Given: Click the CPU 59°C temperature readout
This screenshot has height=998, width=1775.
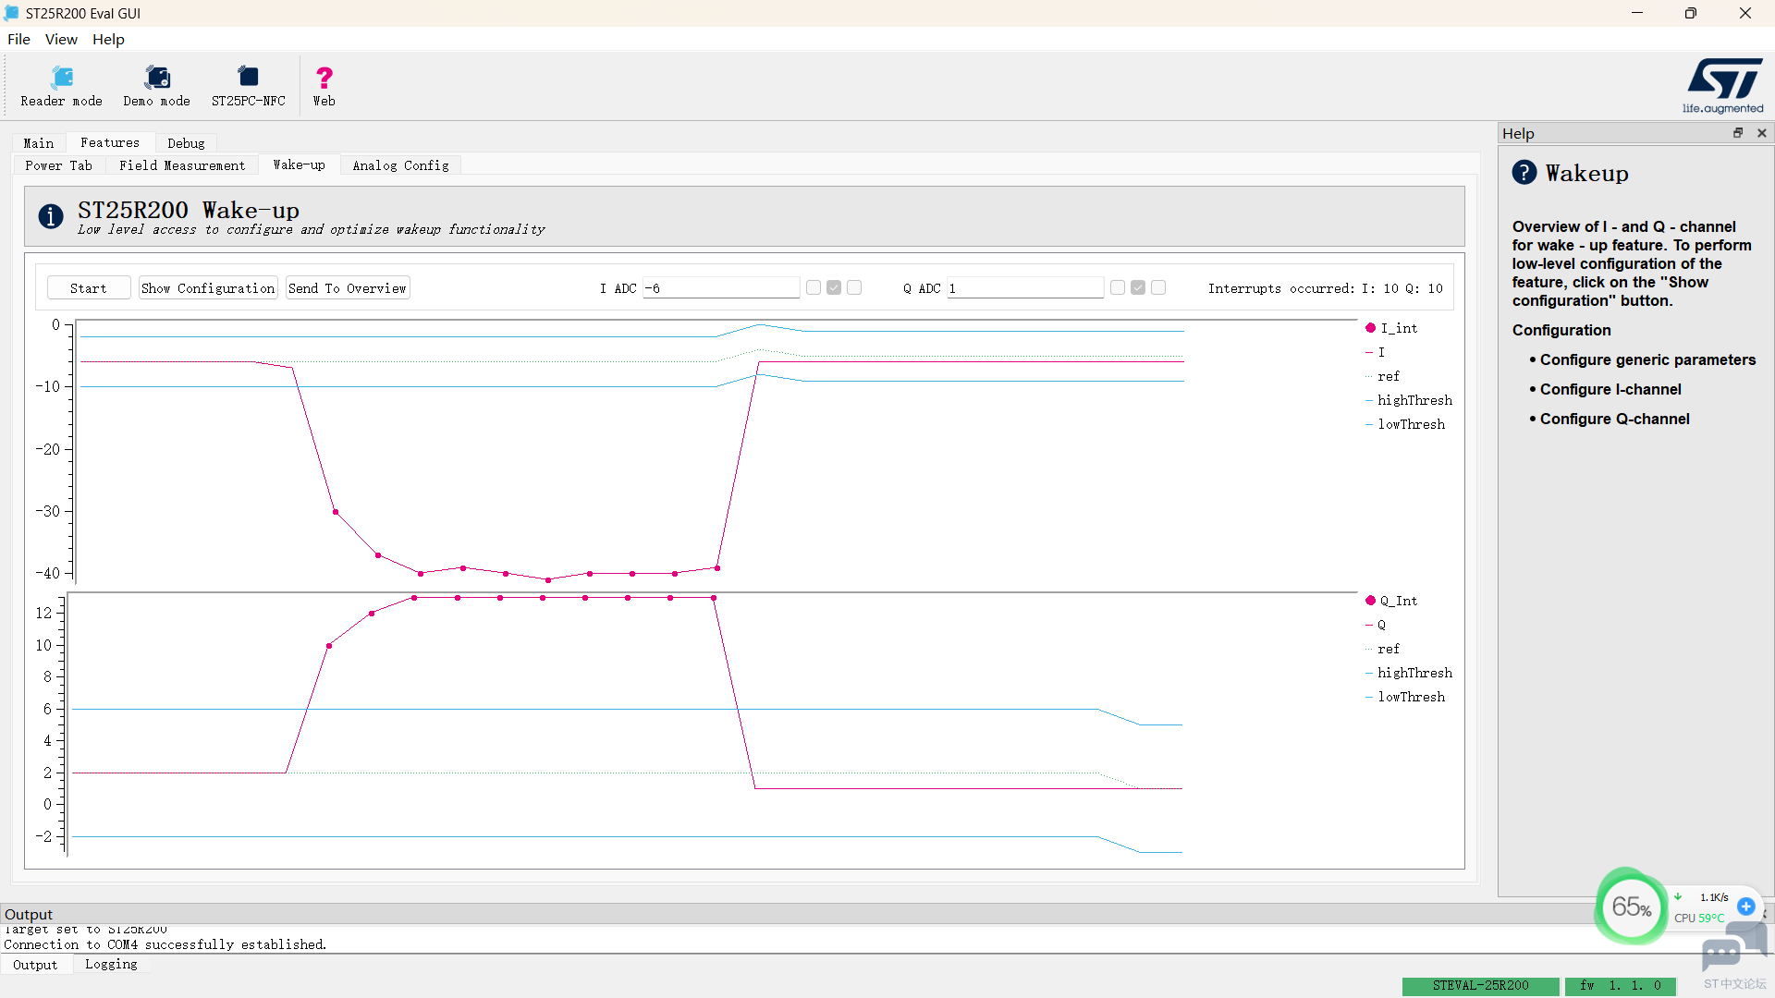Looking at the screenshot, I should tap(1699, 918).
